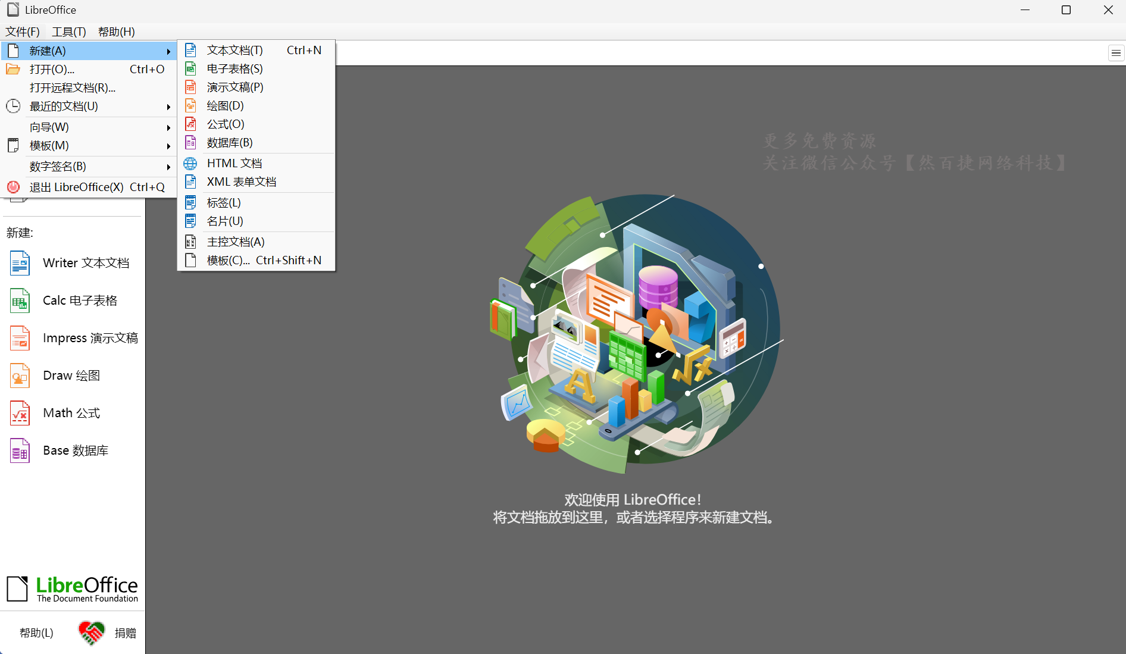This screenshot has height=654, width=1126.
Task: Expand the 最近的文档(U) submenu arrow
Action: (169, 107)
